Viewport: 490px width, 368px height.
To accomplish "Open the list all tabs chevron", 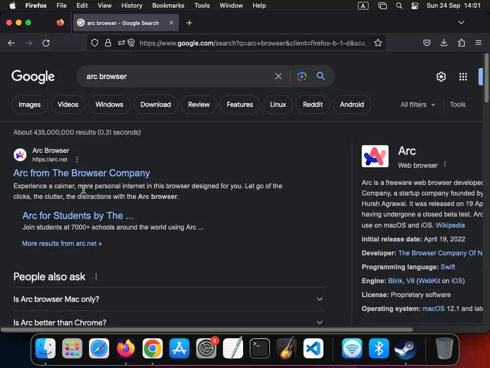I will (x=461, y=23).
